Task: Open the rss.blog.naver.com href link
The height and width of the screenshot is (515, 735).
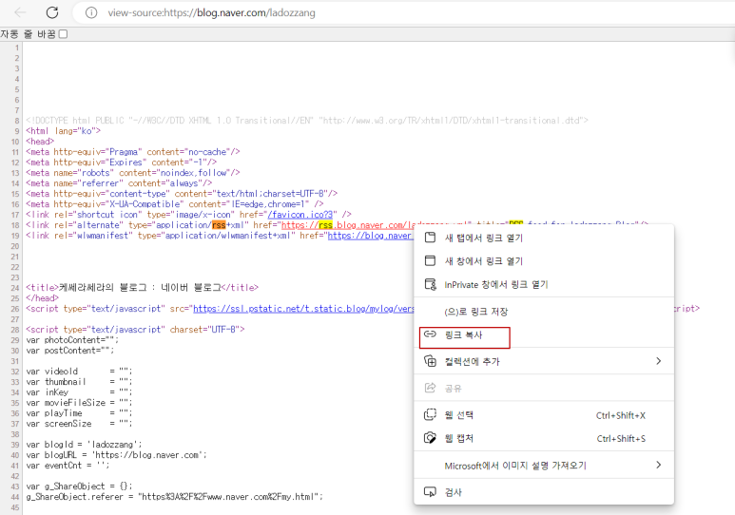Action: [348, 225]
